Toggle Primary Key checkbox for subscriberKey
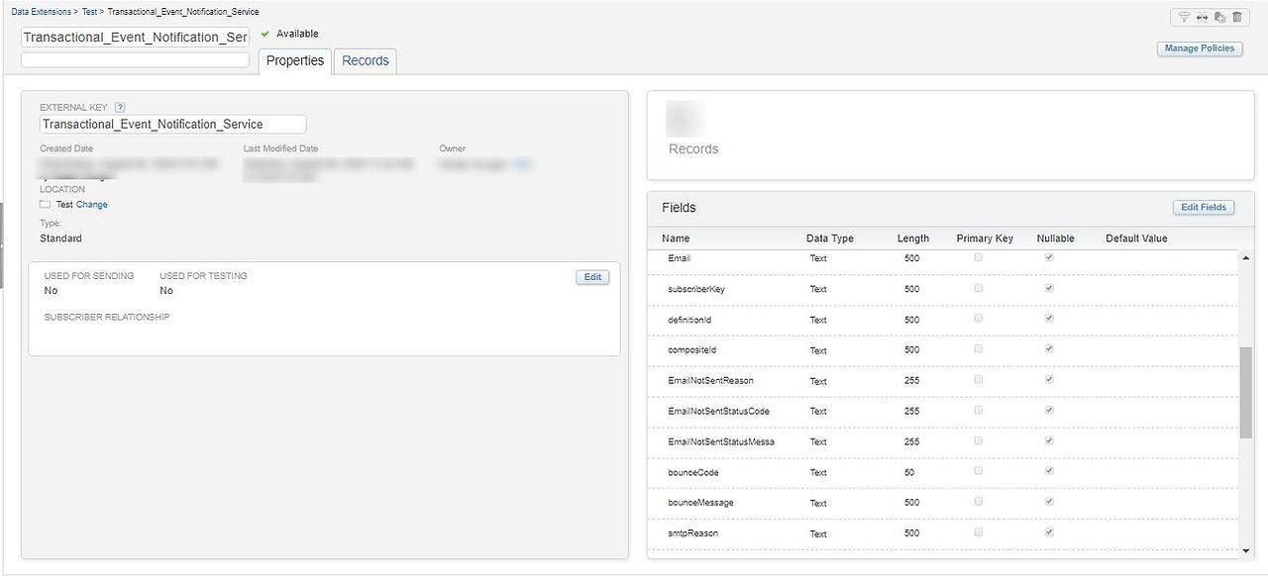 [x=979, y=288]
